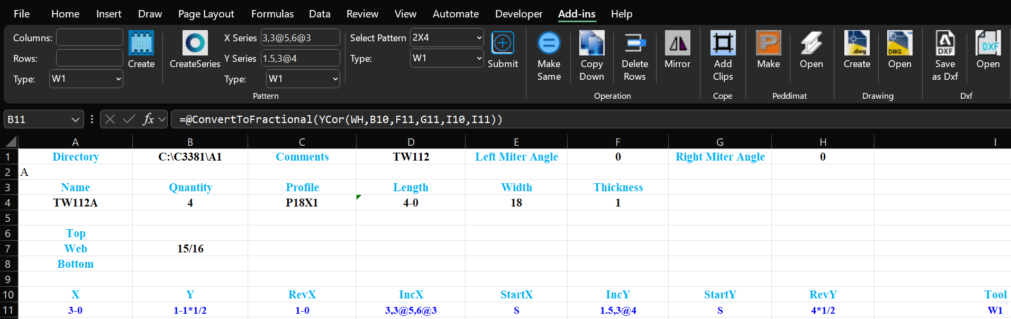
Task: Click the Delete Rows icon
Action: click(634, 43)
